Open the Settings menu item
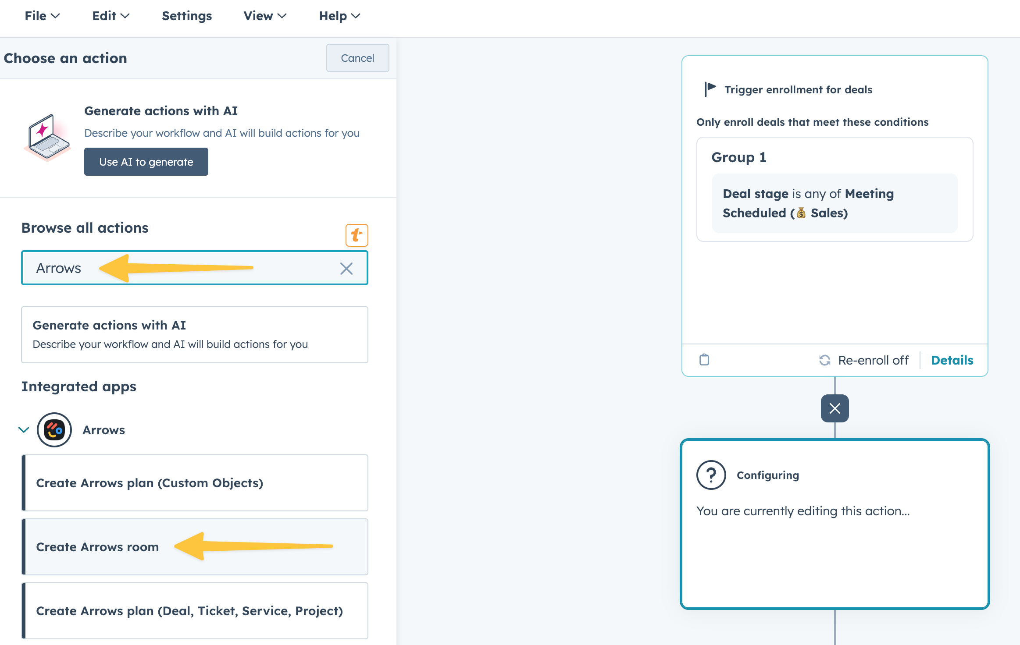The height and width of the screenshot is (645, 1020). (x=187, y=16)
